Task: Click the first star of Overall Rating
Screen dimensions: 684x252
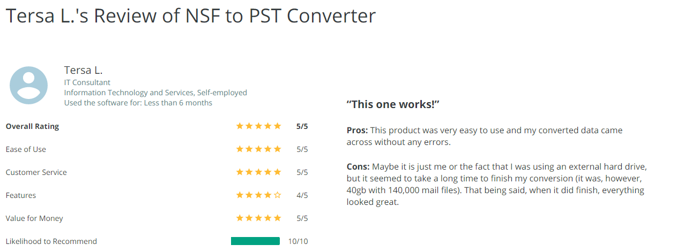Action: pyautogui.click(x=240, y=126)
